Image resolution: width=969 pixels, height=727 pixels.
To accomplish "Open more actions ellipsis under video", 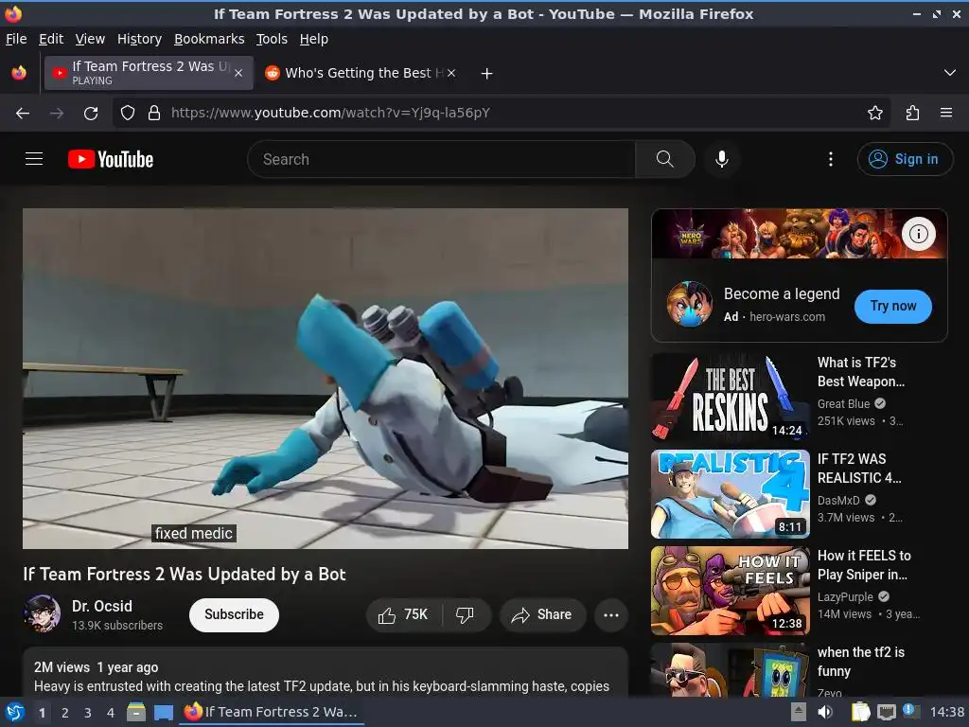I will pos(610,614).
